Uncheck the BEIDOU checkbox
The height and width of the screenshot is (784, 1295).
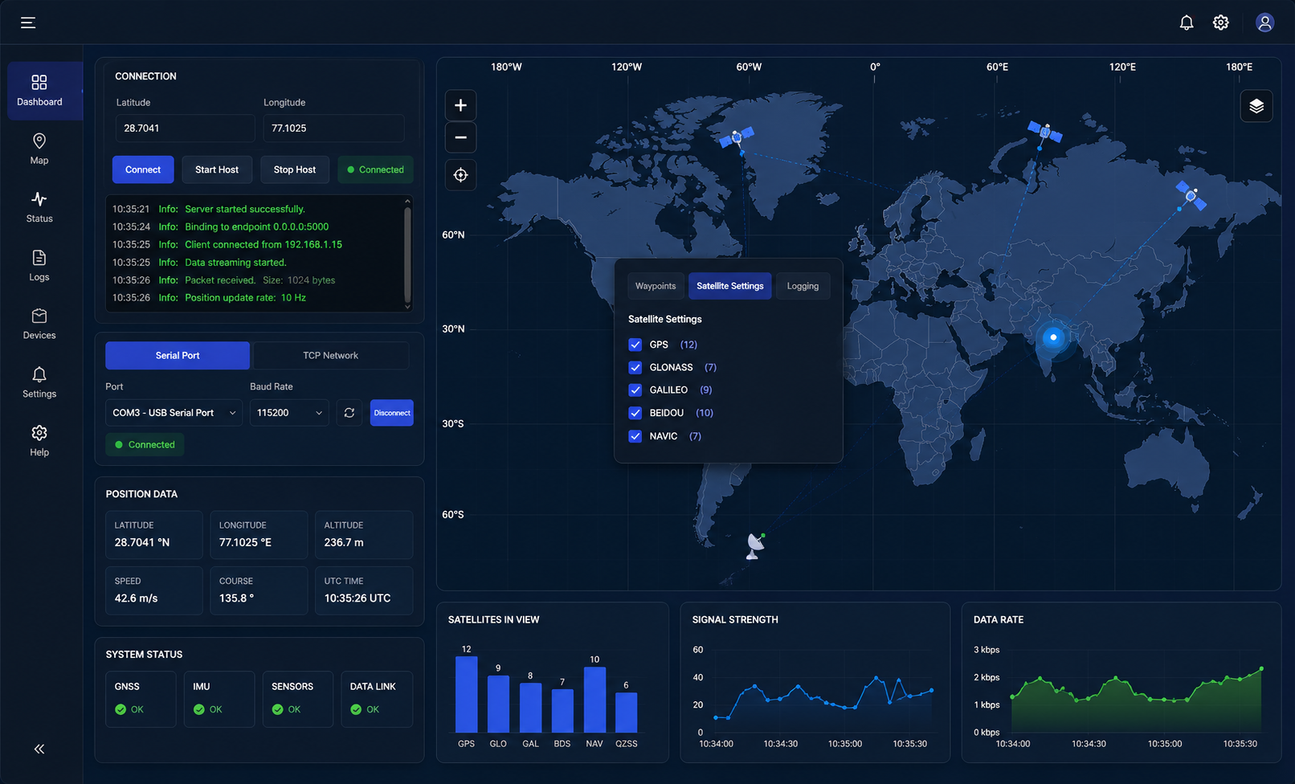tap(635, 413)
